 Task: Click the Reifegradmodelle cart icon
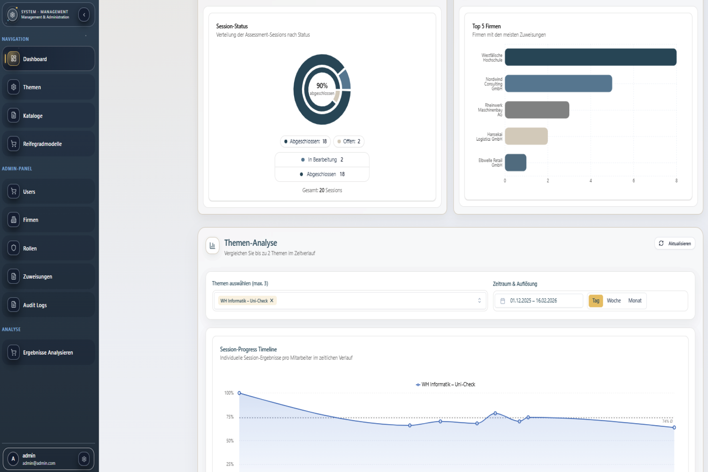[14, 144]
